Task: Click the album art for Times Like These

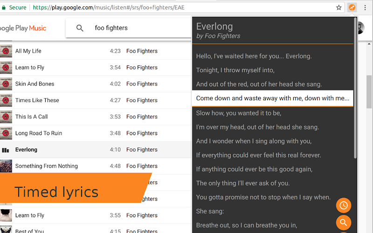Action: [6, 100]
